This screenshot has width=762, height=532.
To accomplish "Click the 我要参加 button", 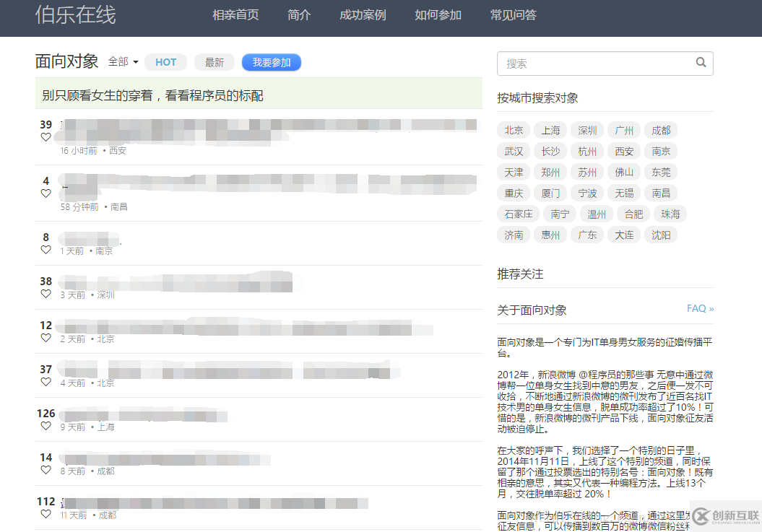I will (272, 62).
